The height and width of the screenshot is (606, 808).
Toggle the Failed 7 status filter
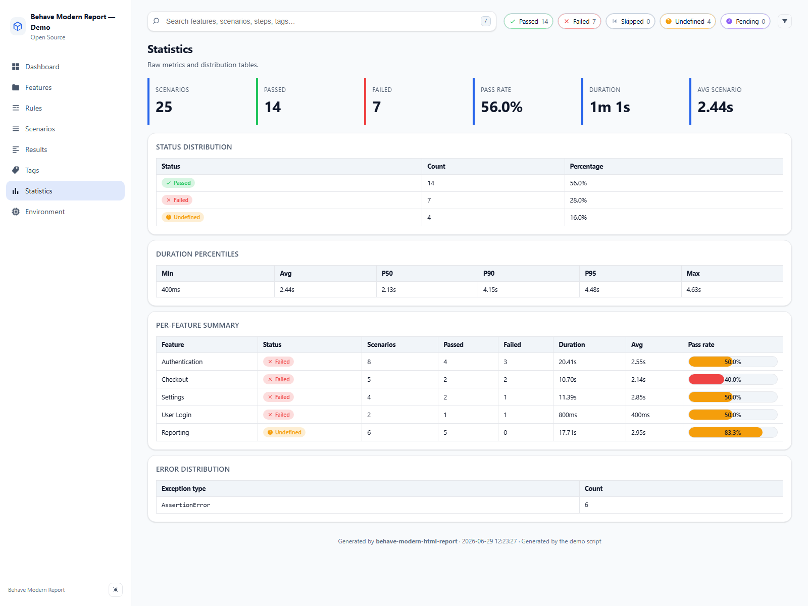580,21
